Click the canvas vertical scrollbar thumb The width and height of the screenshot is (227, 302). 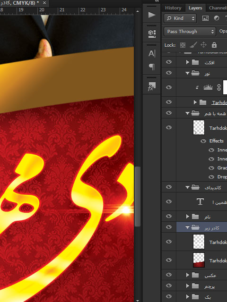click(138, 196)
